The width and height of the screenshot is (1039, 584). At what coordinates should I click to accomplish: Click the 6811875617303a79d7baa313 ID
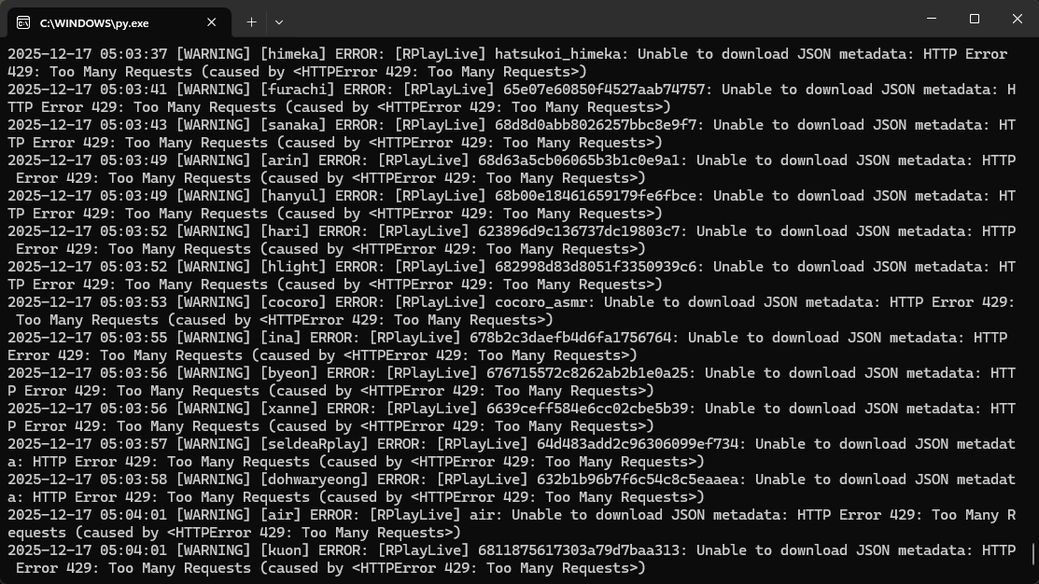[579, 549]
